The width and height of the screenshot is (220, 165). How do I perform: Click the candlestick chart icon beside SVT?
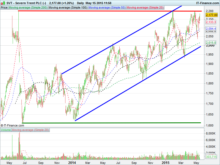[x=3, y=3]
